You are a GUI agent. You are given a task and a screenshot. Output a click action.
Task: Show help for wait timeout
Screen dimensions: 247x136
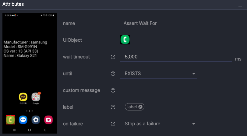[x=113, y=57]
